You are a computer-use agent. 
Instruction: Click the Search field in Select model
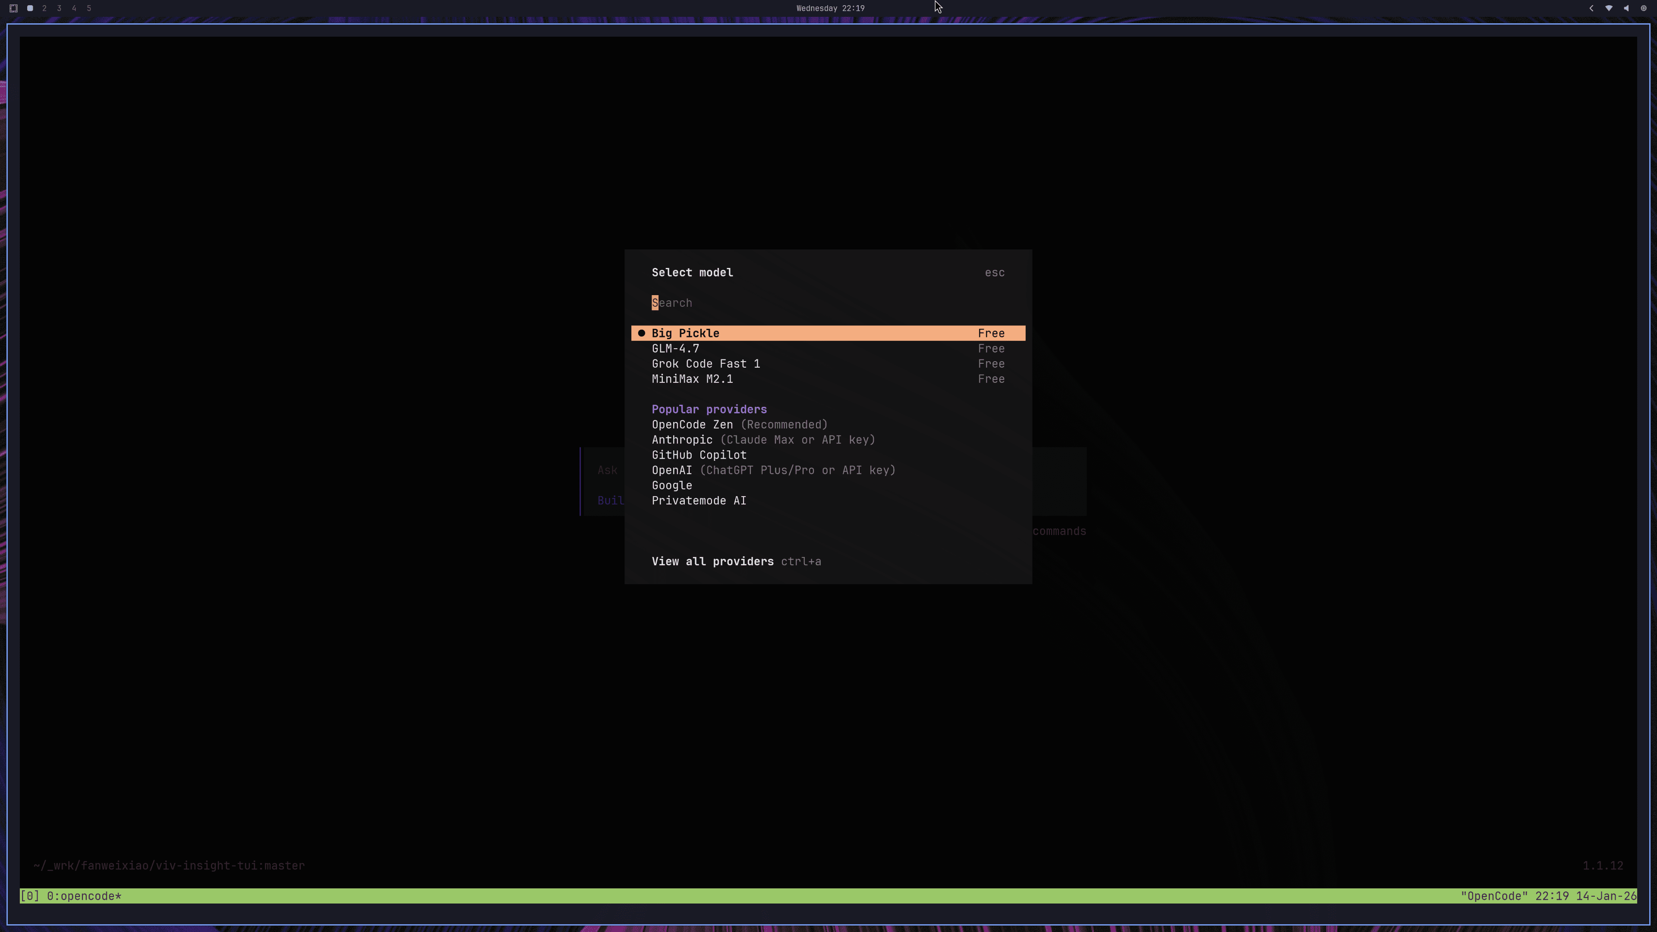[772, 303]
